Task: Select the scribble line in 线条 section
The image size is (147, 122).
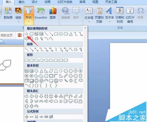Action: coord(81,49)
